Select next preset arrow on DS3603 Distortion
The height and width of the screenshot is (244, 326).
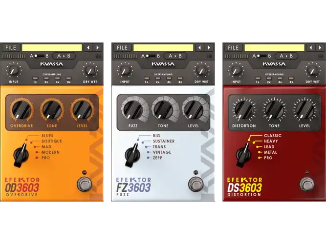(x=320, y=48)
